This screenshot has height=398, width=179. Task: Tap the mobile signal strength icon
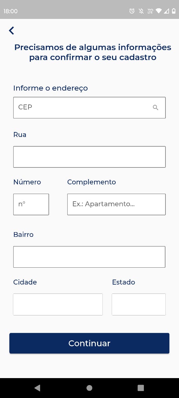[x=166, y=11]
